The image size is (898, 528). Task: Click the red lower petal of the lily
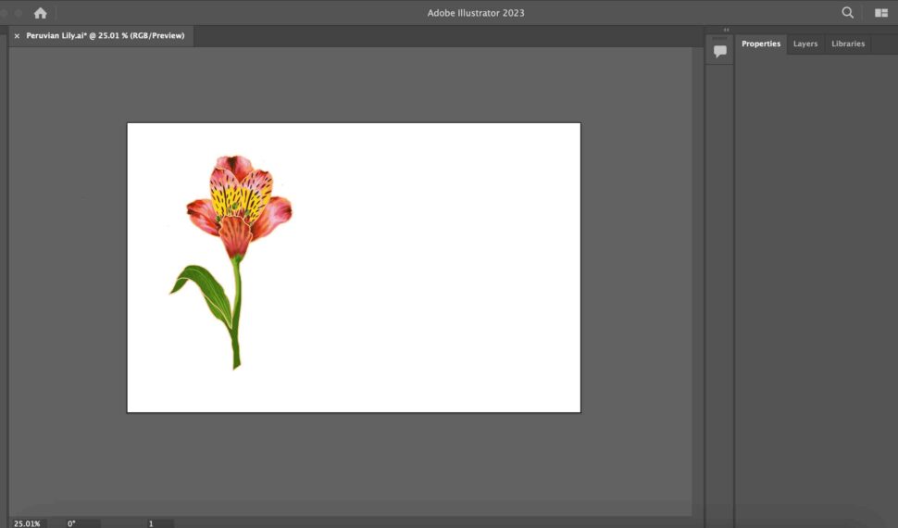click(235, 238)
